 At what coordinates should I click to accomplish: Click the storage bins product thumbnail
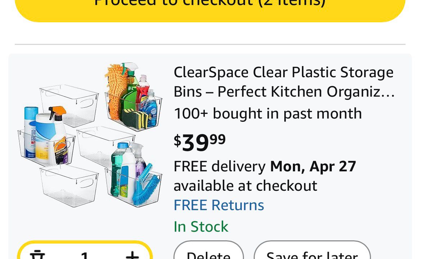click(x=90, y=135)
